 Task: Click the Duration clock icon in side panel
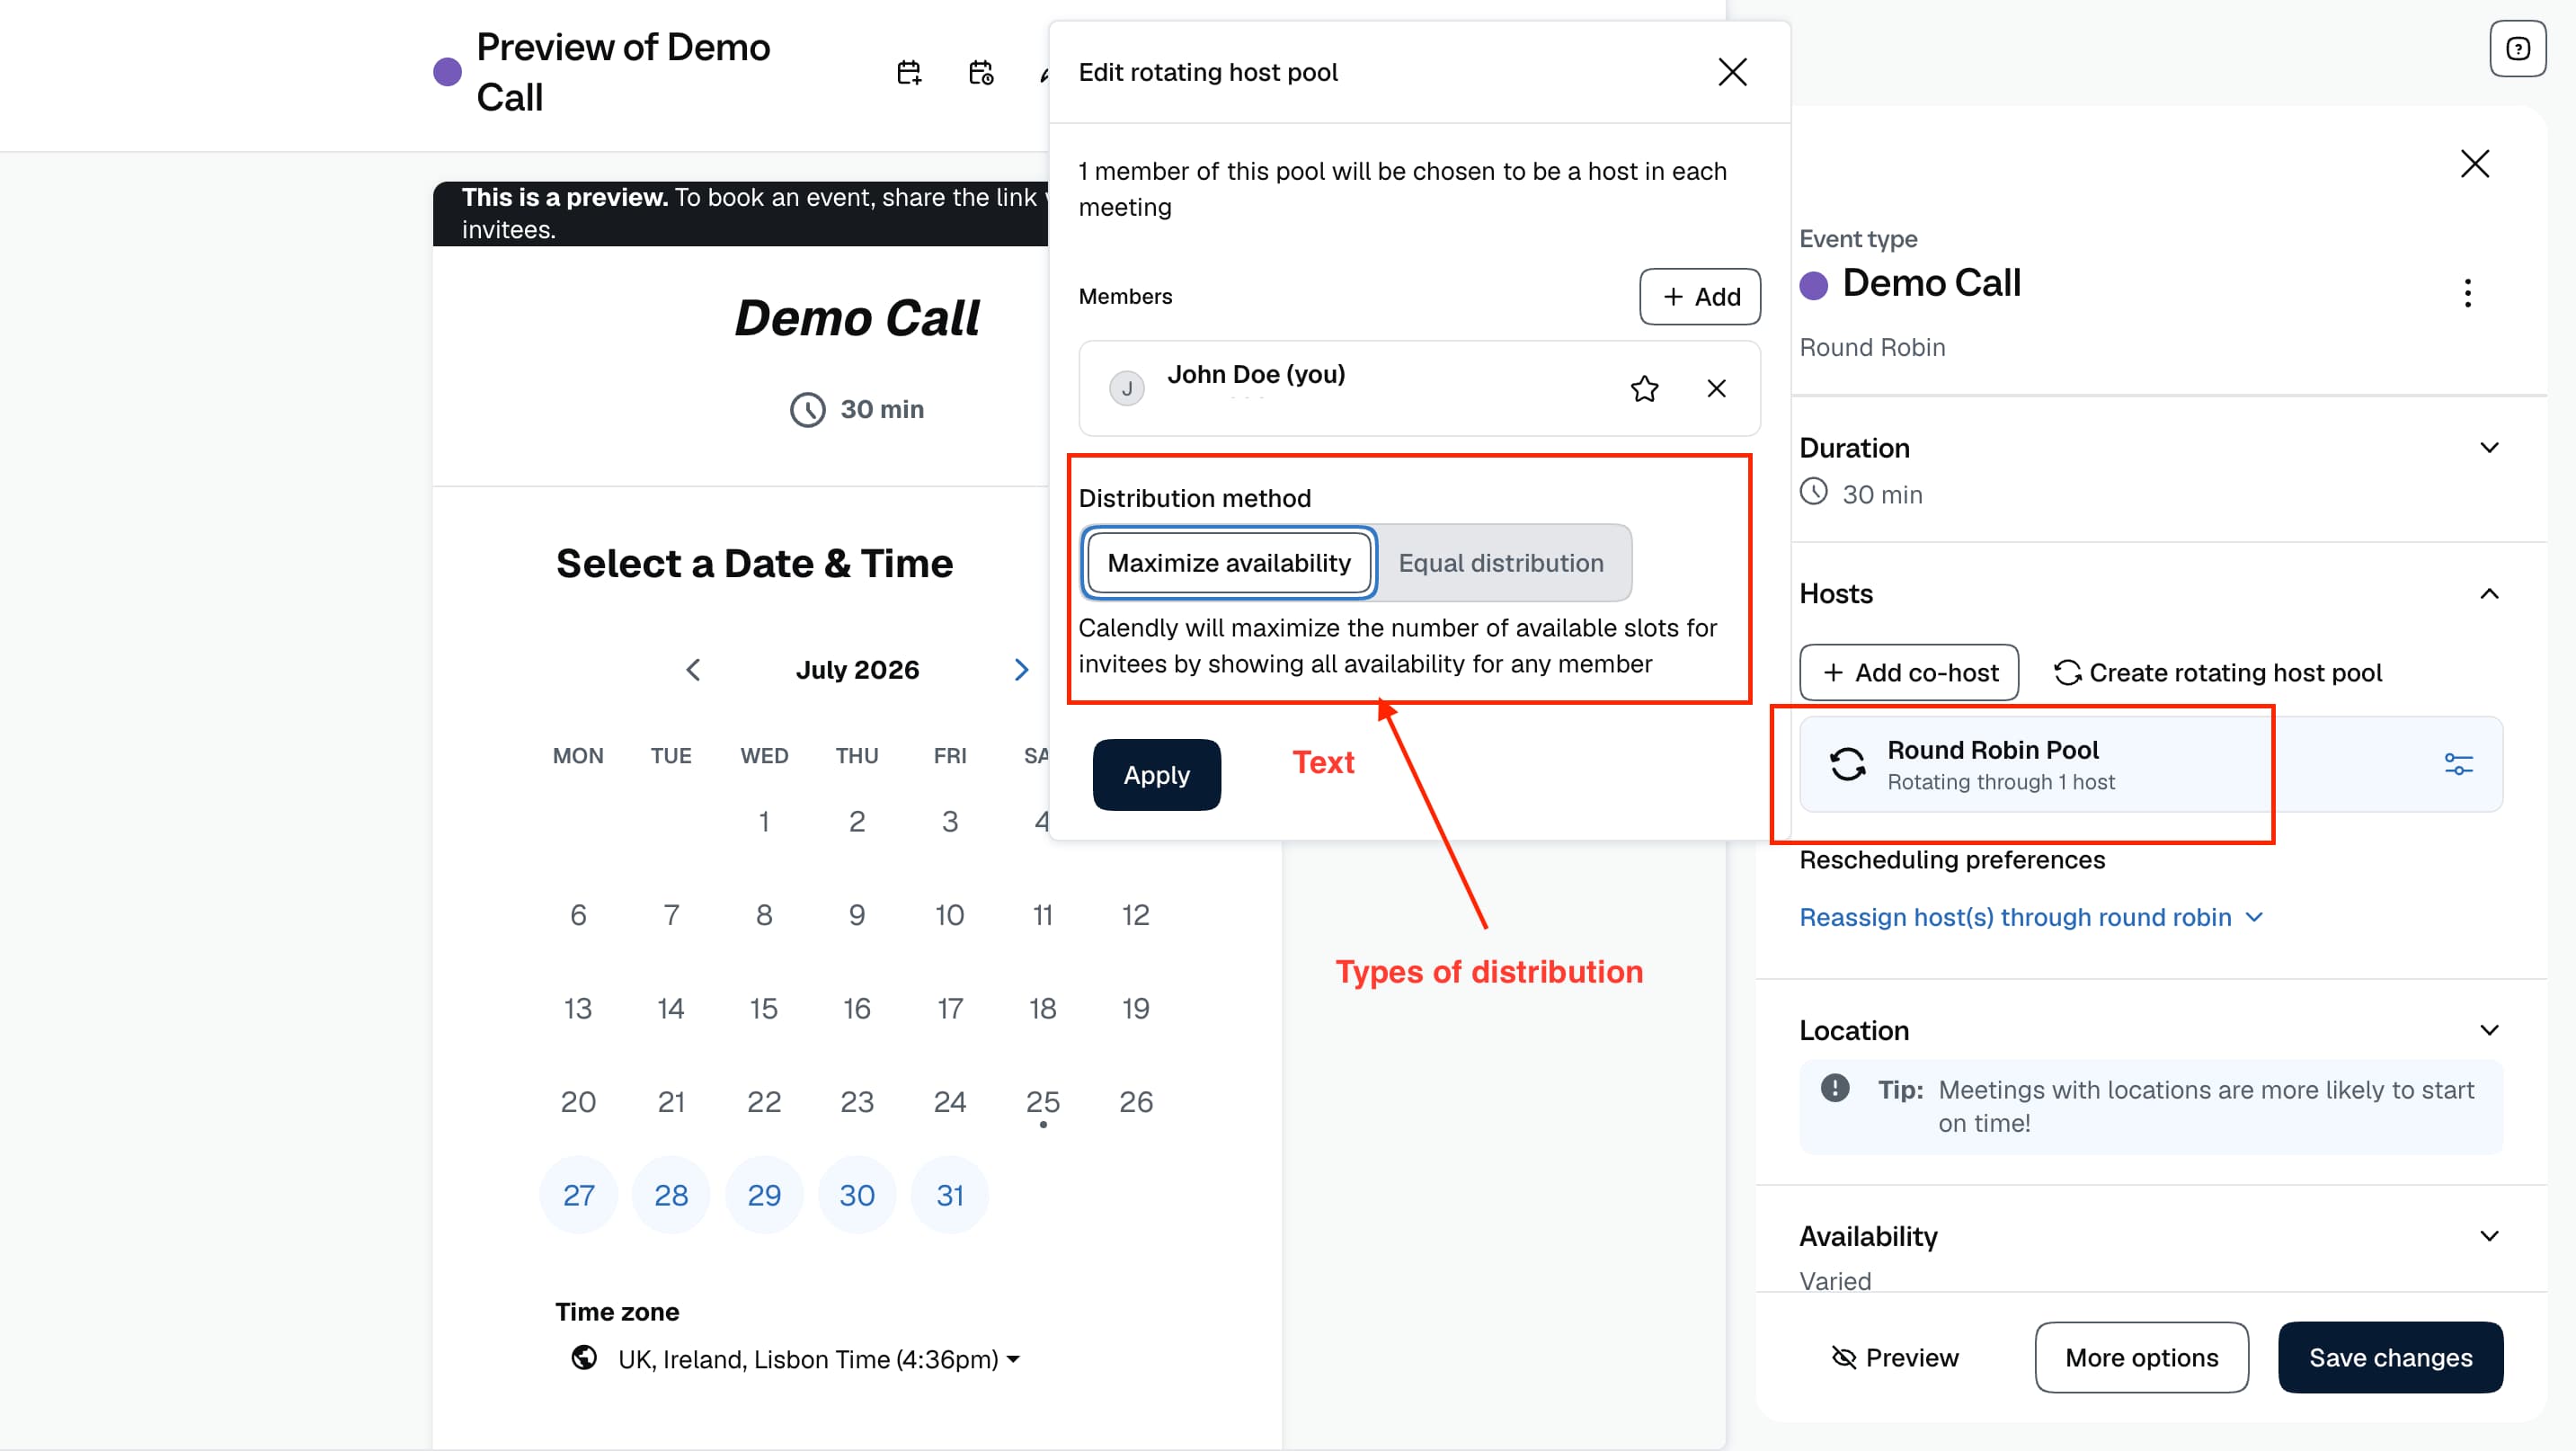[1813, 492]
